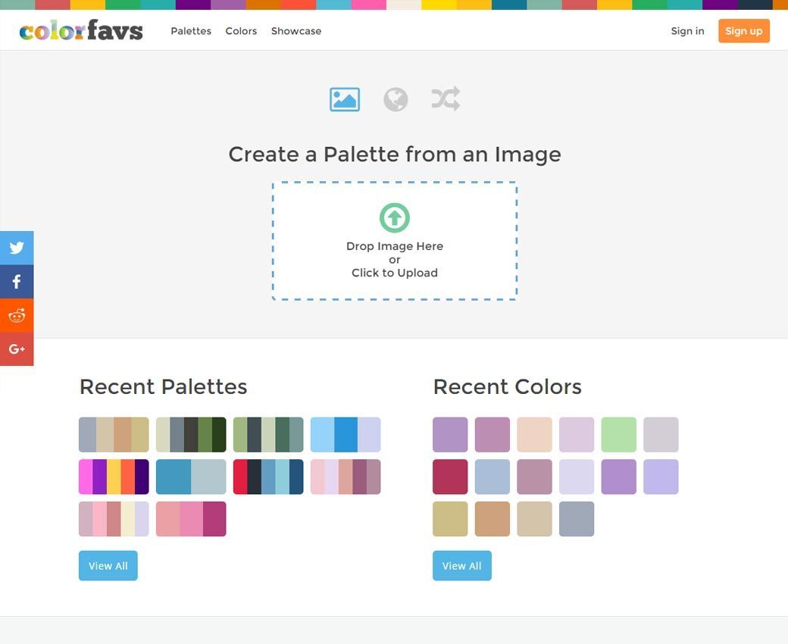Click View All under Recent Palettes
The image size is (788, 644).
[x=108, y=566]
